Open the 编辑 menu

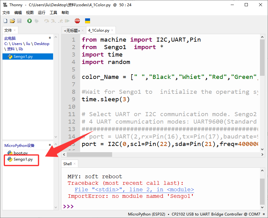click(x=18, y=12)
